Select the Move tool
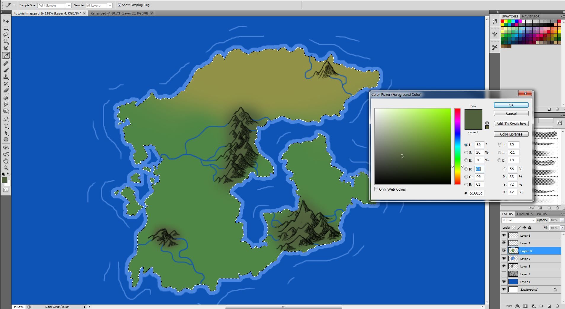 click(x=6, y=21)
